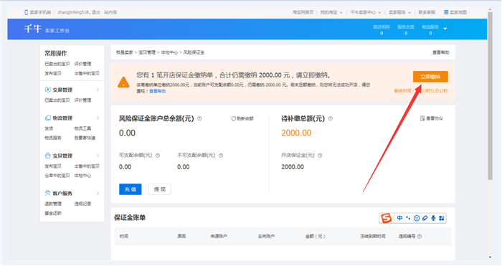Click help icon beside 开店保证金
Image resolution: width=502 pixels, height=266 pixels.
pyautogui.click(x=320, y=156)
